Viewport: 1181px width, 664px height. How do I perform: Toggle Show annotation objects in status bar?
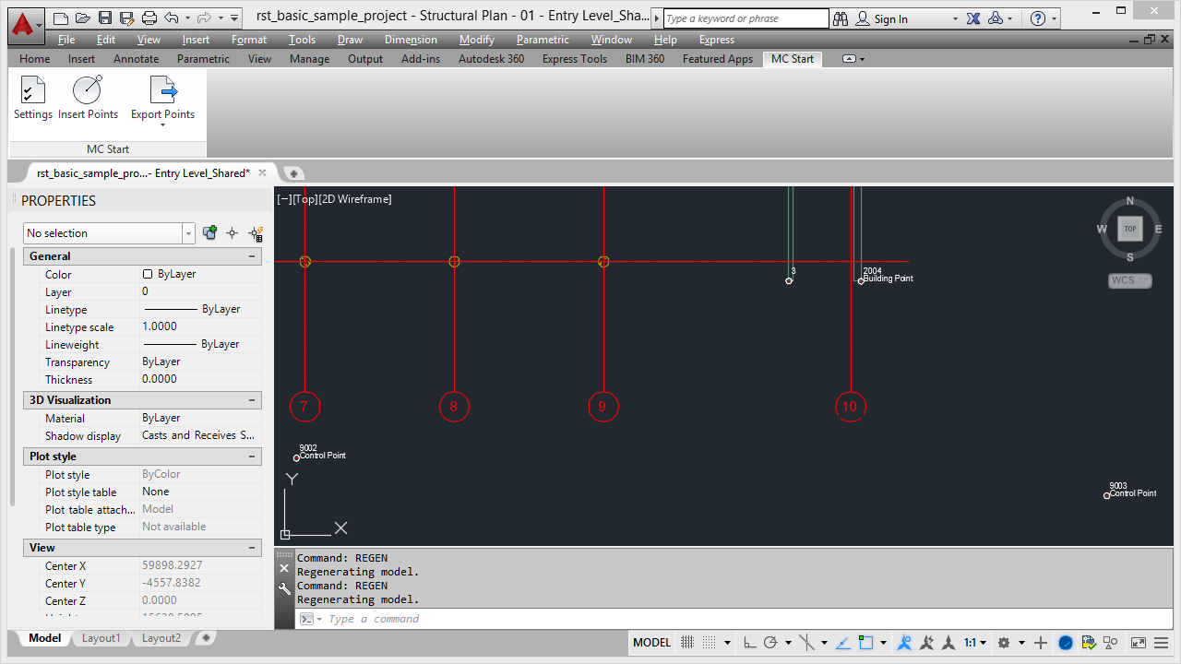pyautogui.click(x=904, y=642)
